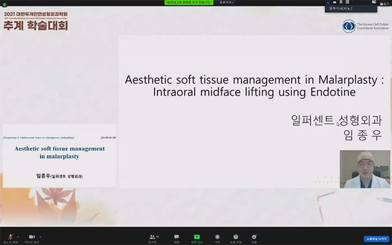
Task: Click the green Share Screen button
Action: click(x=197, y=238)
